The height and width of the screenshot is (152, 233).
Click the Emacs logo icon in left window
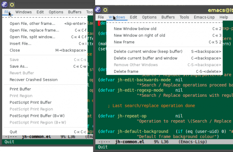click(4, 5)
